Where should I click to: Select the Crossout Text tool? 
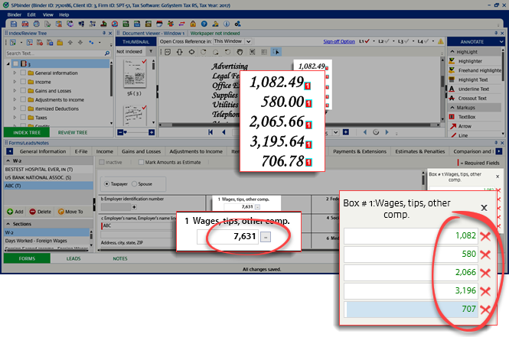pos(472,99)
